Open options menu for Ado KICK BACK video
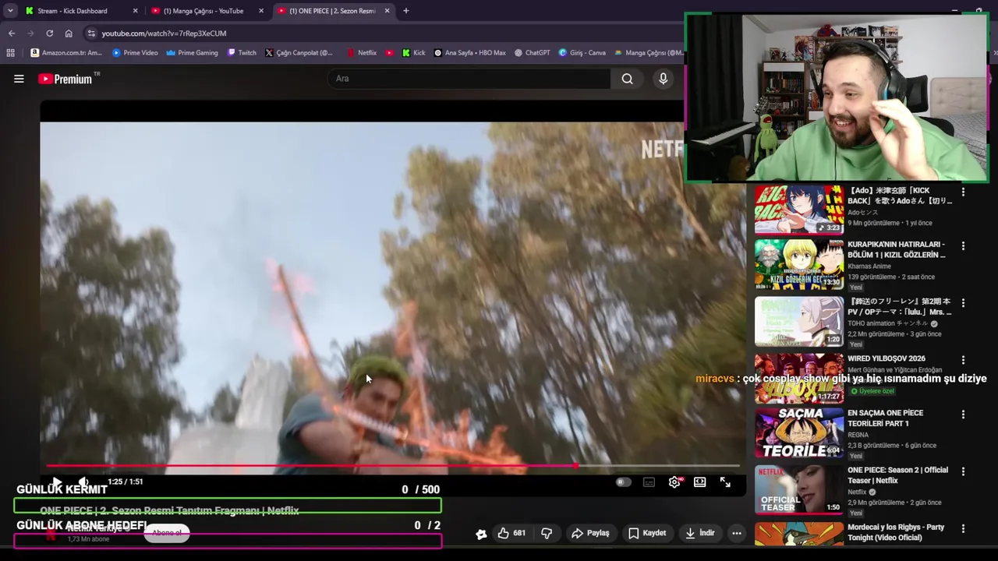 pyautogui.click(x=964, y=192)
